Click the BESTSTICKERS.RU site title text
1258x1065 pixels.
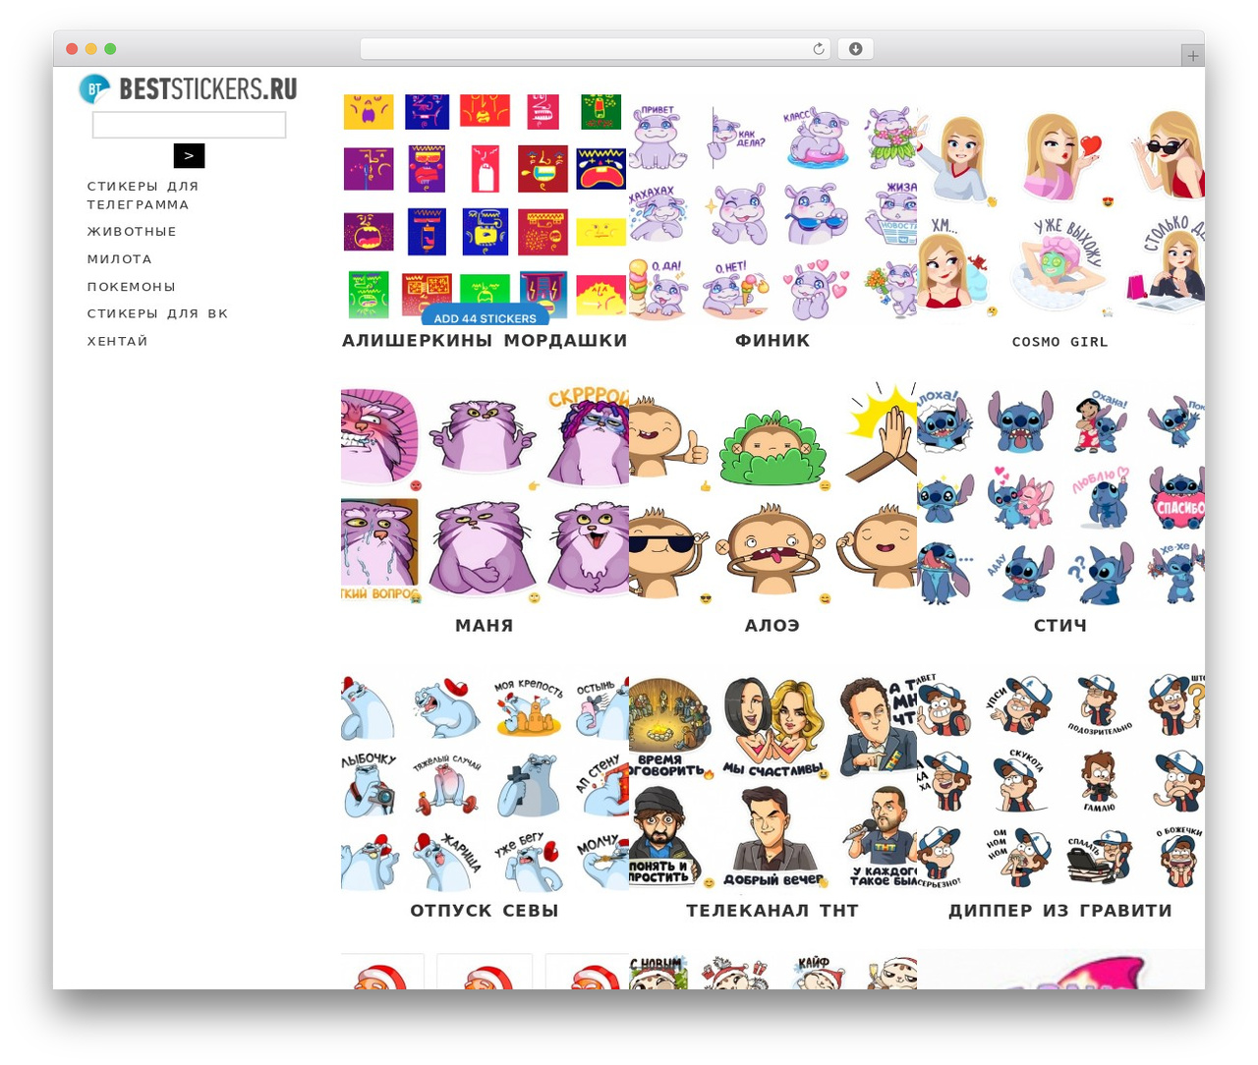(x=208, y=89)
